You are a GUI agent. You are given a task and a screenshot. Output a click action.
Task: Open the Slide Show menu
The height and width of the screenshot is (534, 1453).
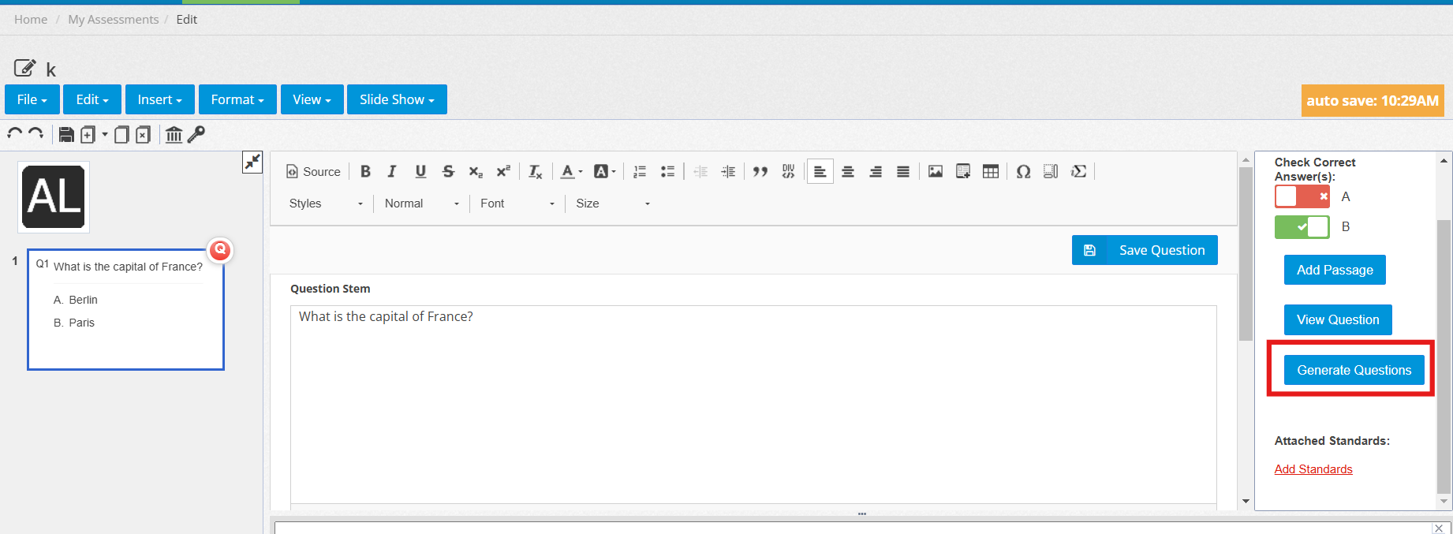397,99
